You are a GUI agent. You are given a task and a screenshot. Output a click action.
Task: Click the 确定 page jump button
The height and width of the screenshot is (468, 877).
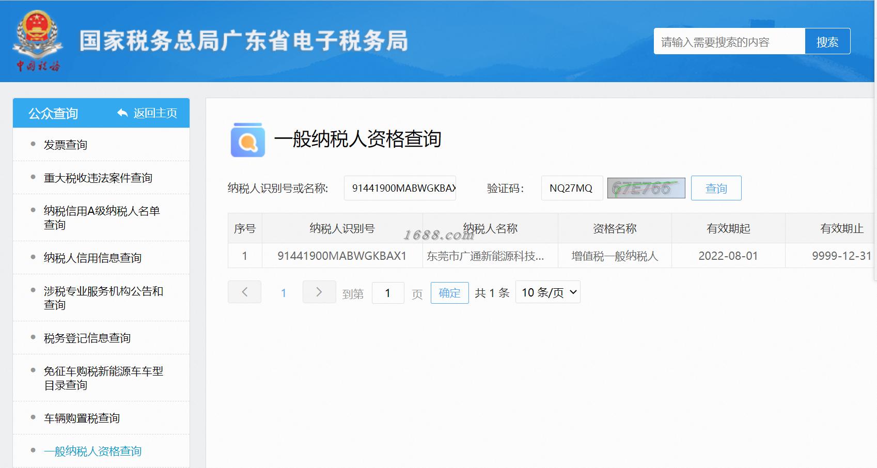click(449, 293)
